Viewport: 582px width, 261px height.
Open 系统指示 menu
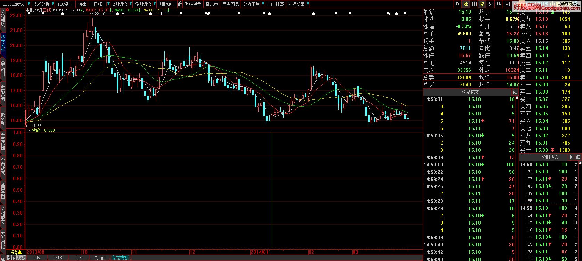[193, 4]
